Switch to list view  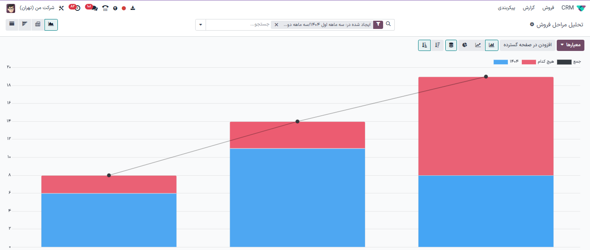(12, 24)
